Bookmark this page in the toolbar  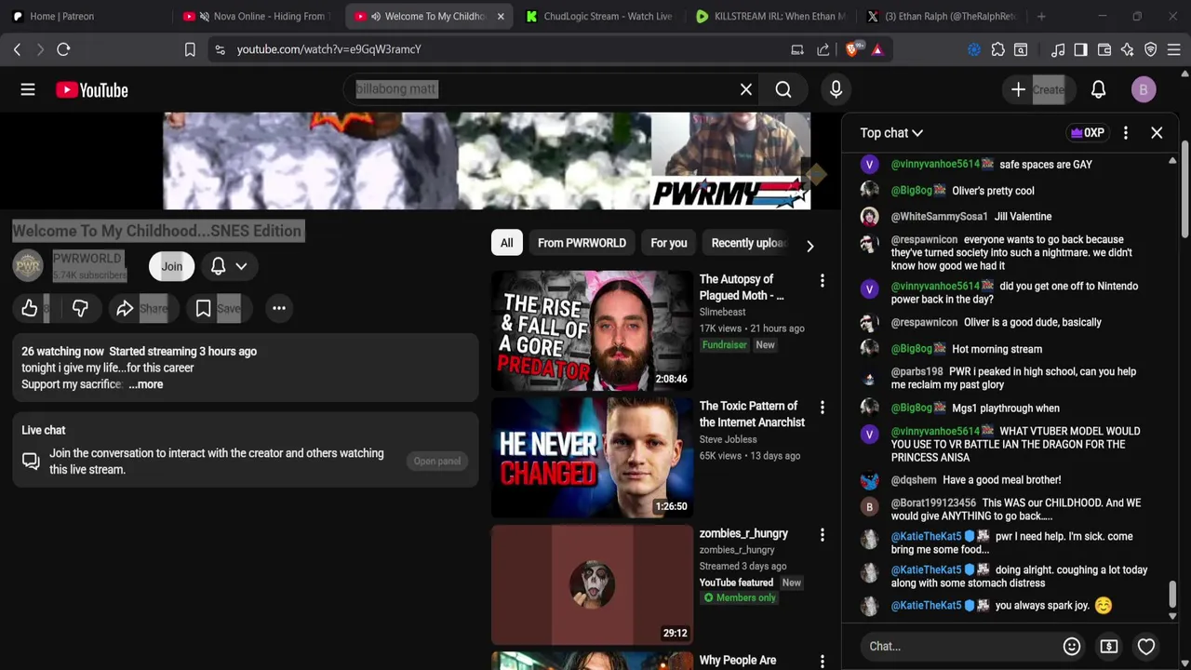click(x=190, y=49)
